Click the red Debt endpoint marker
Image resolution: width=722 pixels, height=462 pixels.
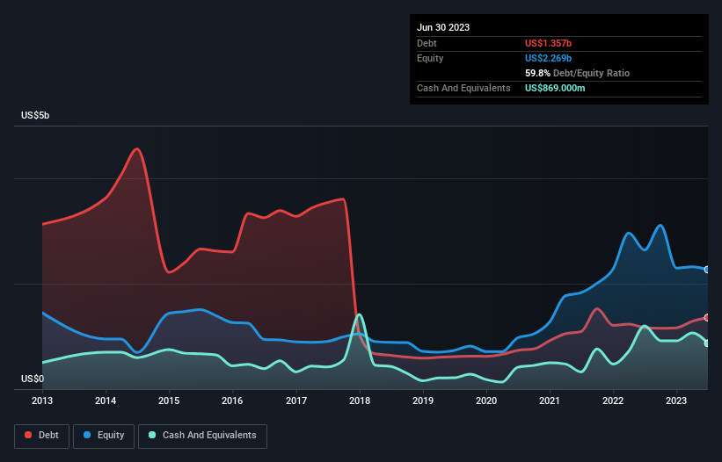[x=707, y=318]
